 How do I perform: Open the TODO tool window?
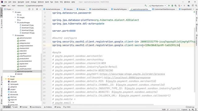[x=67, y=107]
